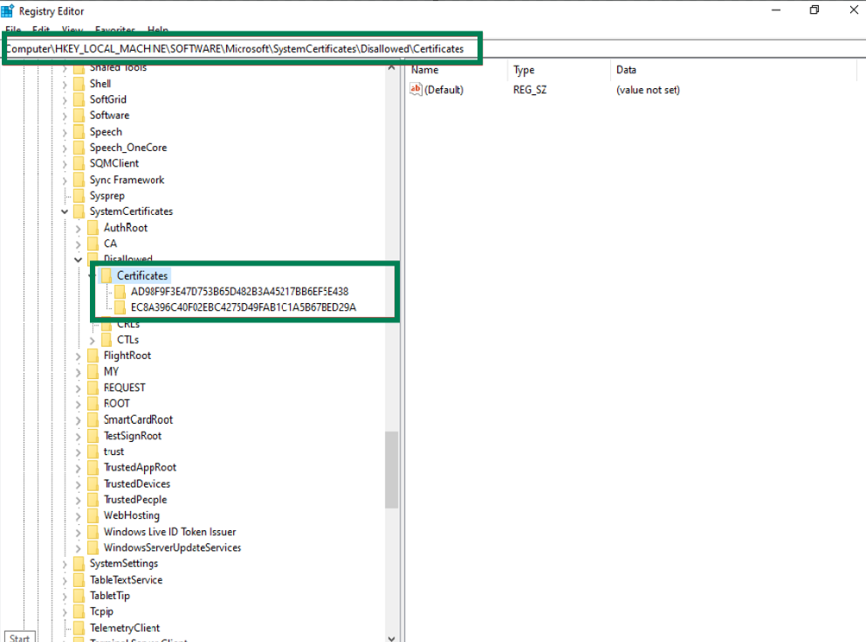Click the folder icon next to Tcpip
The image size is (866, 642).
[x=79, y=611]
